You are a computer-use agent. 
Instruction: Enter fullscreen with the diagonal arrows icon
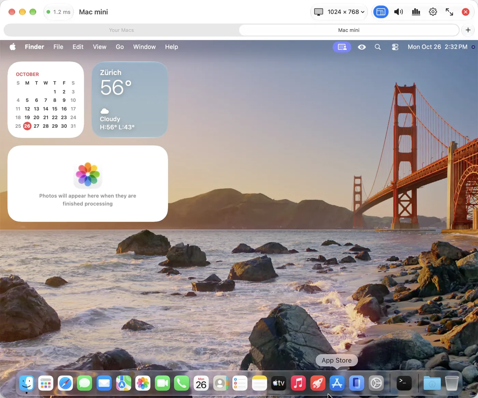click(449, 12)
